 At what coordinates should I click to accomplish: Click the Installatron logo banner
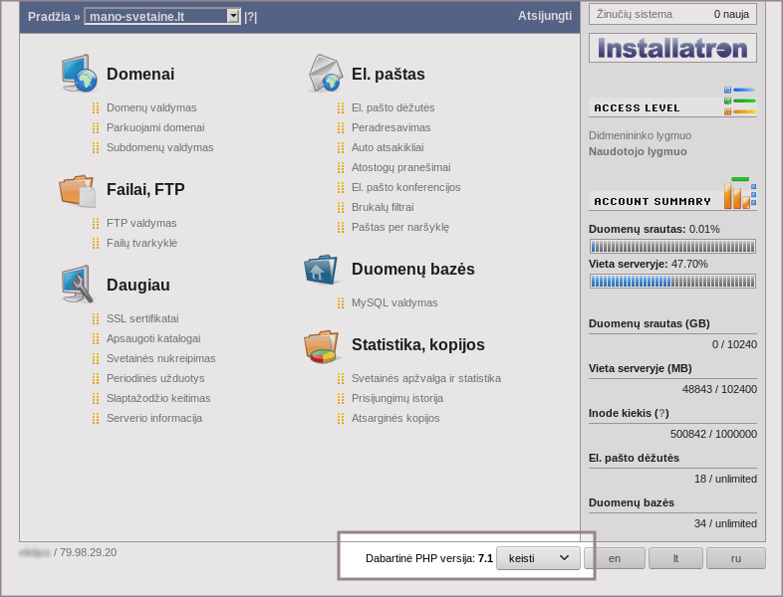tap(672, 48)
